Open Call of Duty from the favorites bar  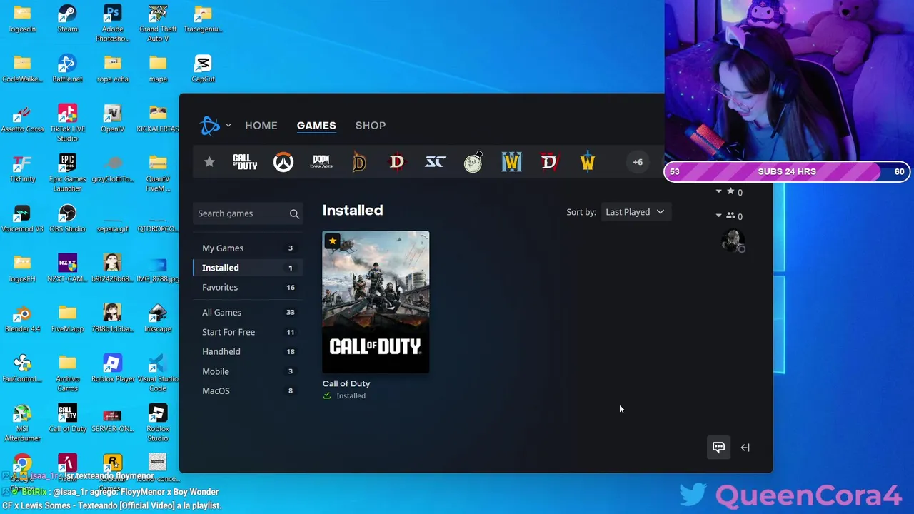coord(245,162)
